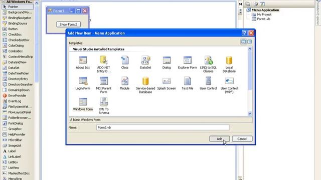Pick ListBox from the Toolbox
This screenshot has height=180, width=321.
point(18,162)
